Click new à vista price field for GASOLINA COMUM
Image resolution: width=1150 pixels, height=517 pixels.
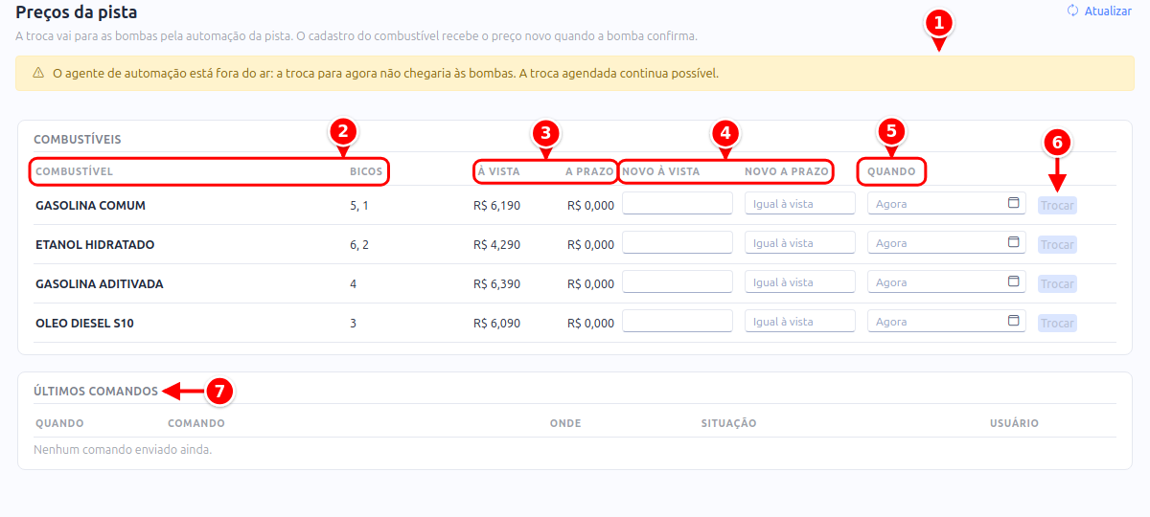pyautogui.click(x=678, y=203)
